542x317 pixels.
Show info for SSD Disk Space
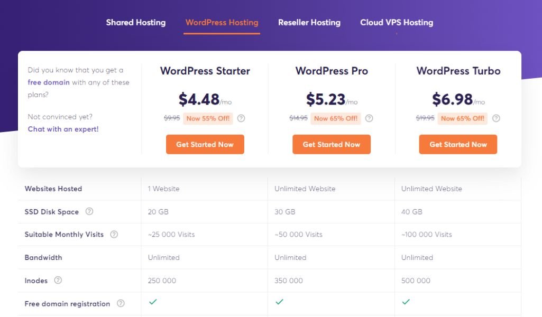tap(89, 211)
